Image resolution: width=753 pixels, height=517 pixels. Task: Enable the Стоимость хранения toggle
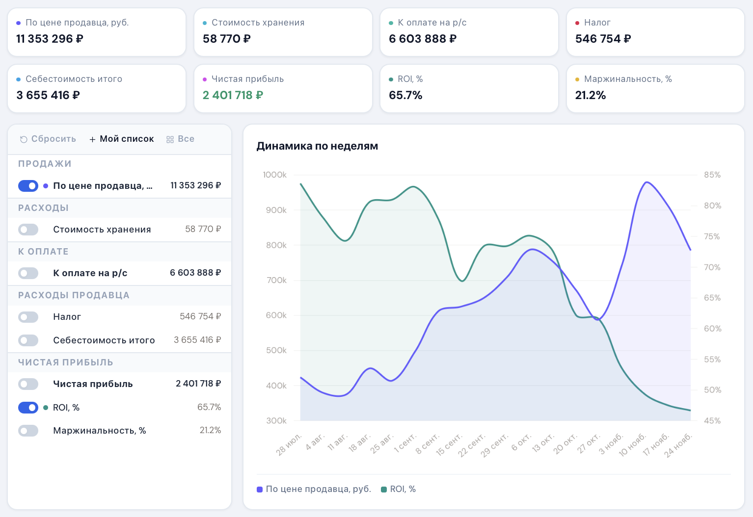tap(28, 230)
